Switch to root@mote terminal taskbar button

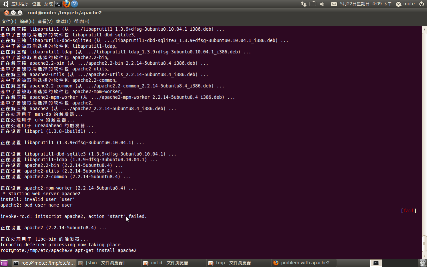(44, 263)
